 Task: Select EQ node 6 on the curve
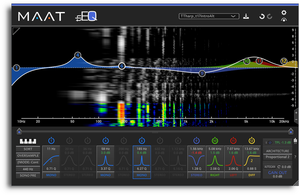(122, 66)
